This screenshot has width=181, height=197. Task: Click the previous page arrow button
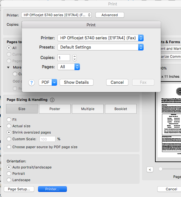coord(150,170)
